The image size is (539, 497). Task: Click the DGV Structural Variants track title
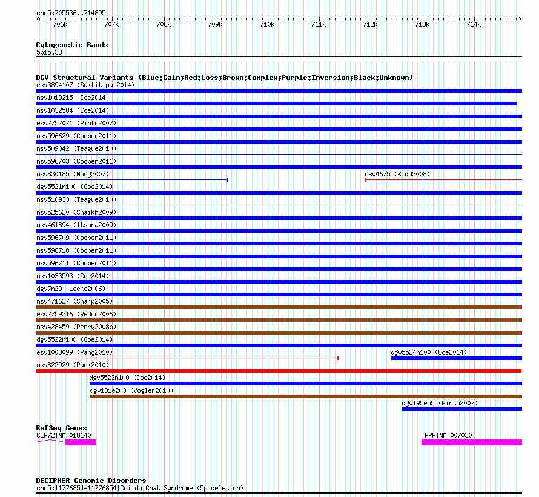point(225,78)
